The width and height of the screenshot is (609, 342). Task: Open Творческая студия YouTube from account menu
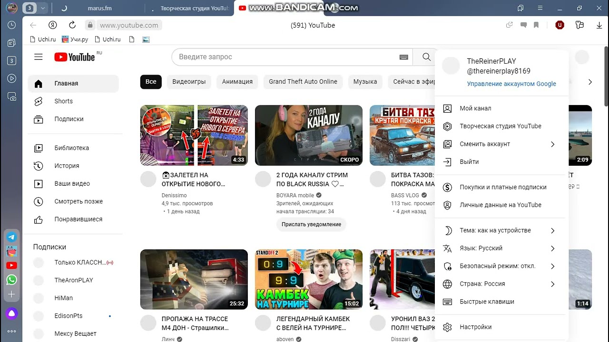(502, 126)
